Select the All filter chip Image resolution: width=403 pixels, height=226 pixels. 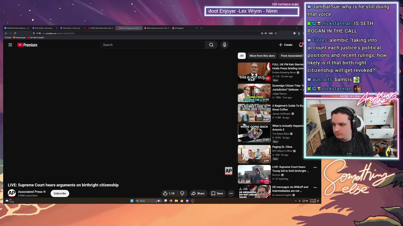click(242, 56)
